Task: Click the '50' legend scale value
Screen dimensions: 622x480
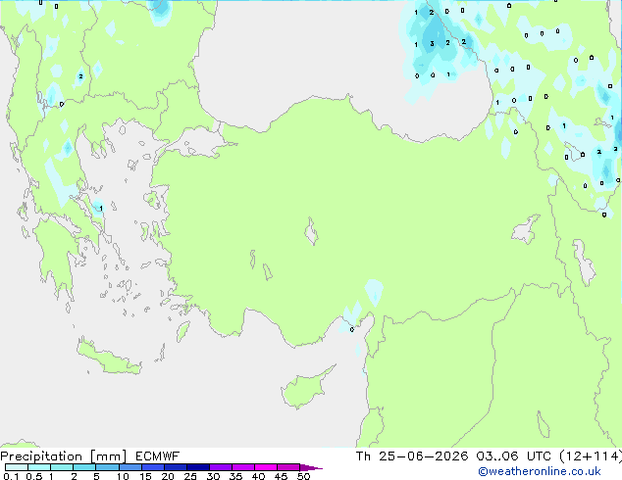Action: pyautogui.click(x=303, y=476)
